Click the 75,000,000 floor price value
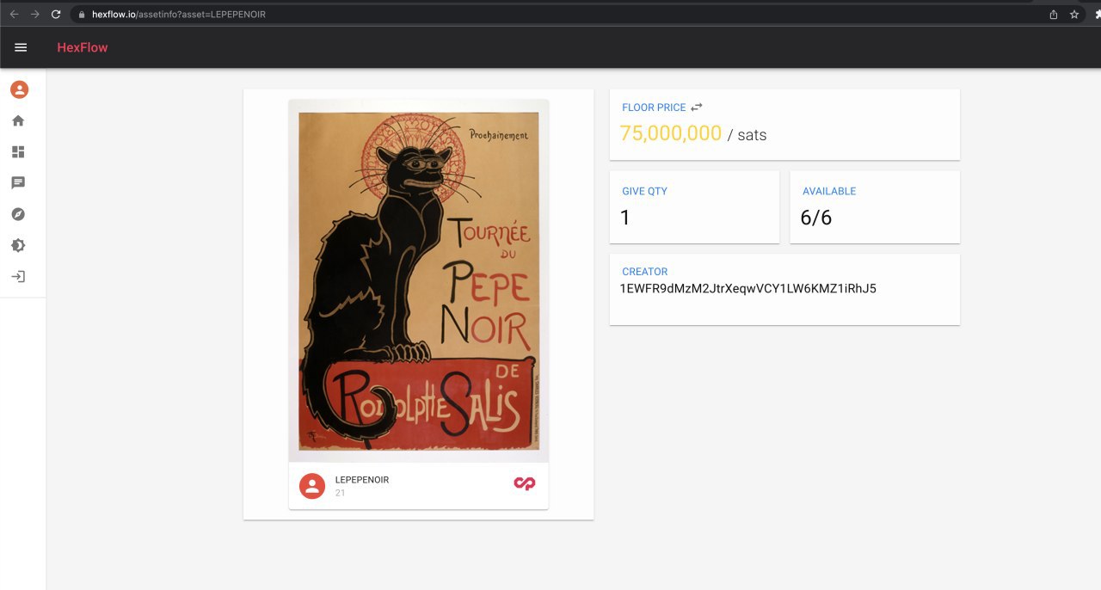Image resolution: width=1101 pixels, height=590 pixels. [x=671, y=134]
